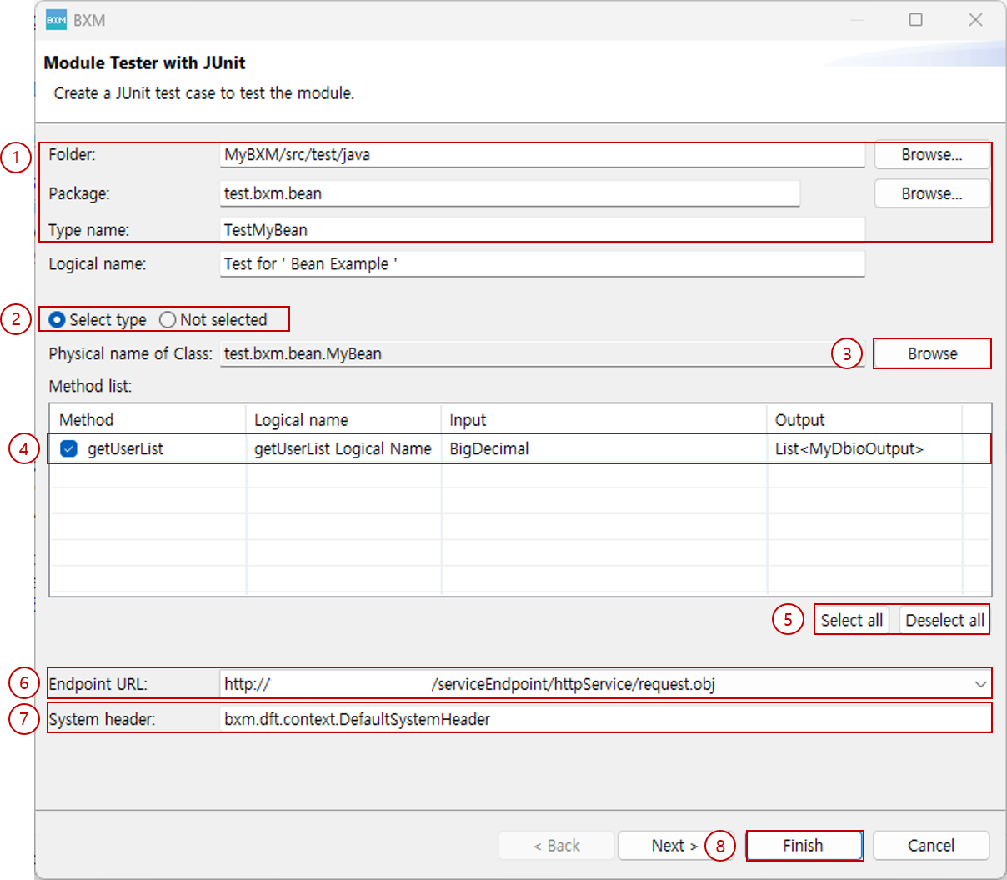This screenshot has width=1007, height=880.
Task: Browse for Physical name of Class
Action: (x=932, y=353)
